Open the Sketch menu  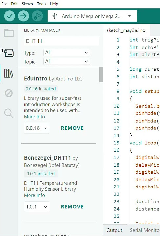point(27,4)
